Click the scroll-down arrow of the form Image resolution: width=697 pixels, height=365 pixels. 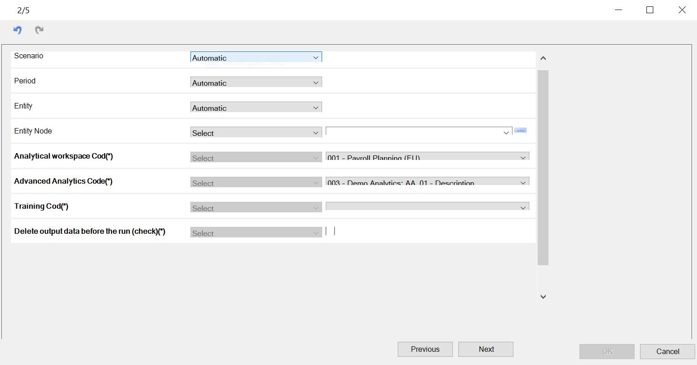tap(543, 297)
